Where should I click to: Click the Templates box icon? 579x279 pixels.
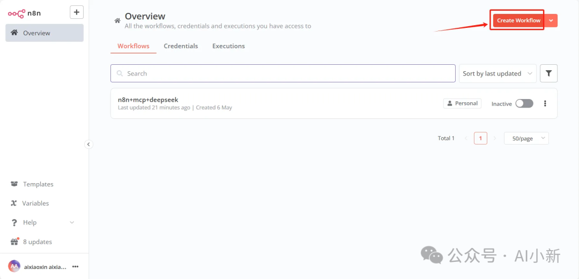point(14,184)
